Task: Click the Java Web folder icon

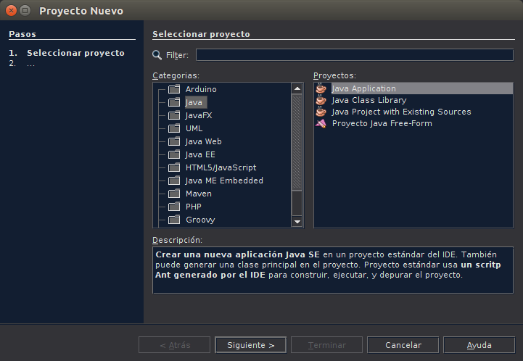Action: pos(174,141)
